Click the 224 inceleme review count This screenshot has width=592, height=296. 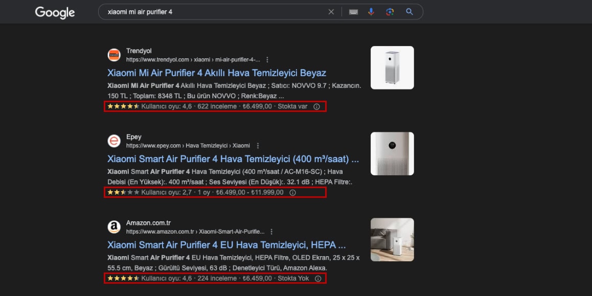click(217, 279)
